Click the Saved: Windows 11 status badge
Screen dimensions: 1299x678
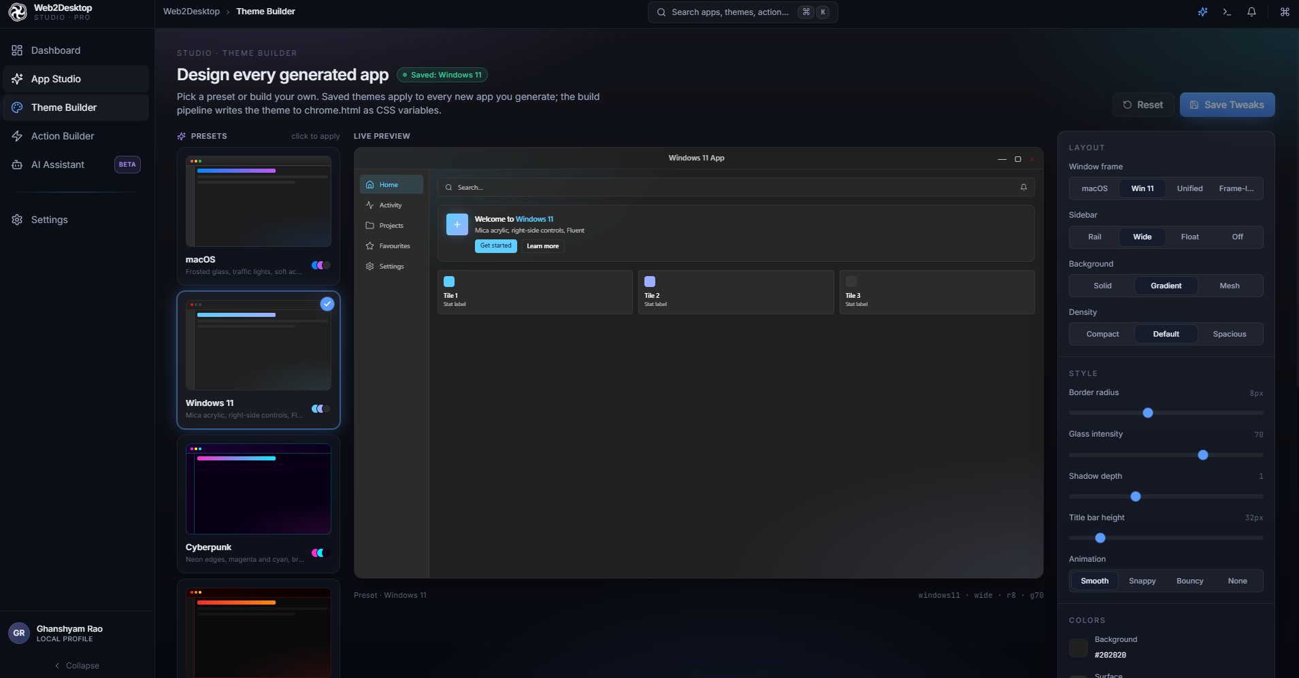click(442, 75)
